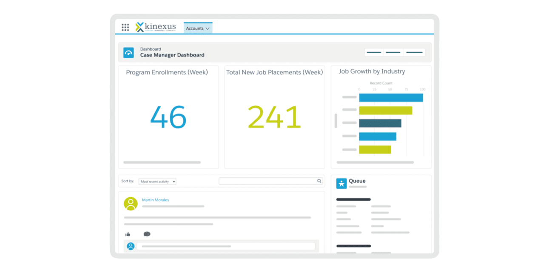
Task: Click the Queue star-person icon
Action: tap(341, 183)
